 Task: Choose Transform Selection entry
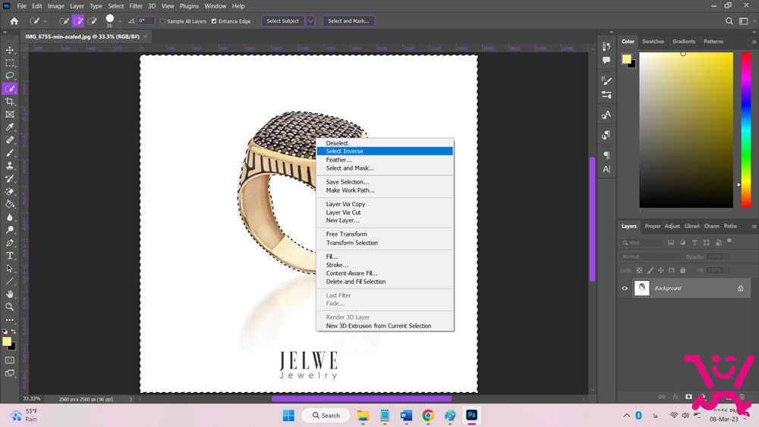384,243
